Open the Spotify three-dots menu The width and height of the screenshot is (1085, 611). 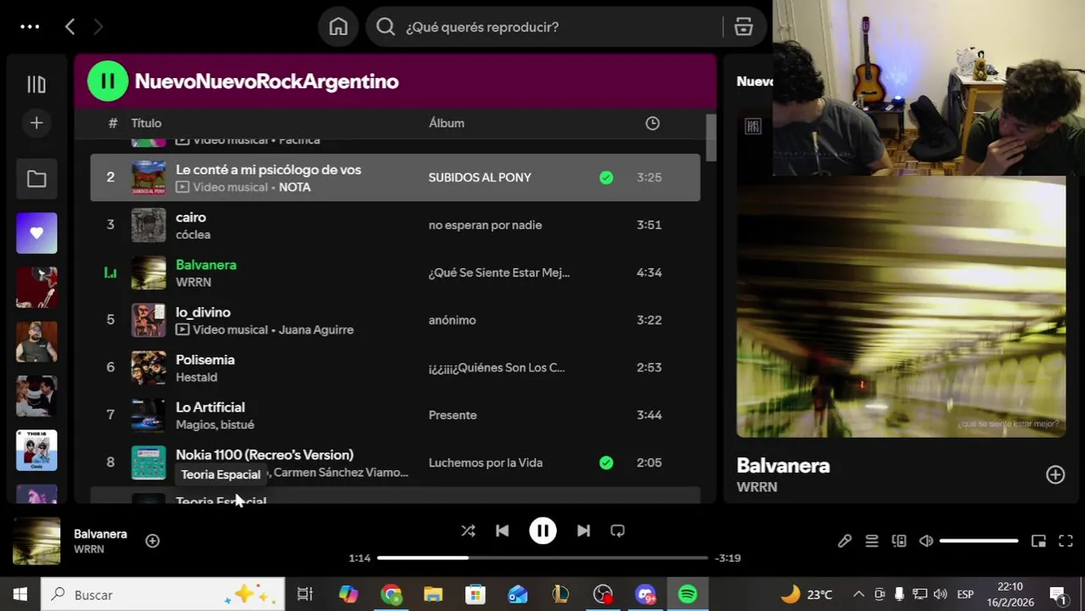pos(30,27)
